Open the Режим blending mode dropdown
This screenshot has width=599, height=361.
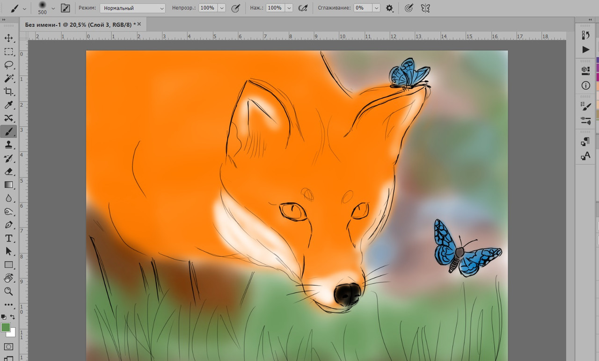133,8
